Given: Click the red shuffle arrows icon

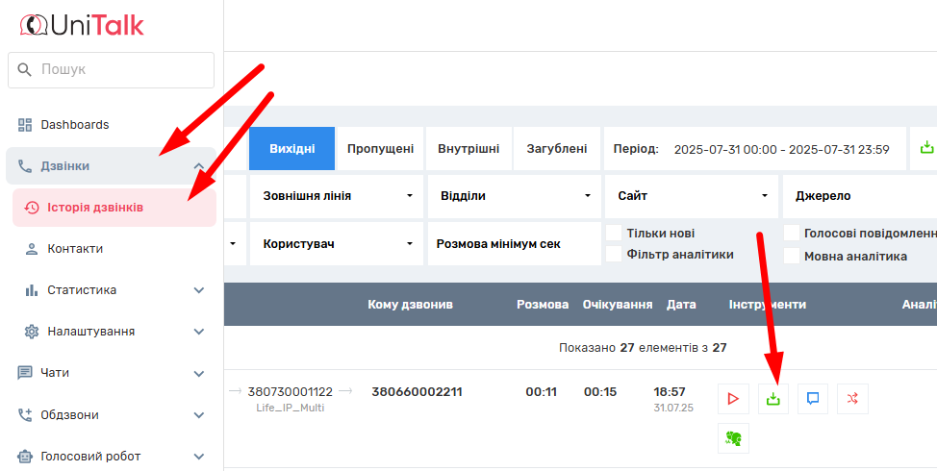Looking at the screenshot, I should pos(852,398).
